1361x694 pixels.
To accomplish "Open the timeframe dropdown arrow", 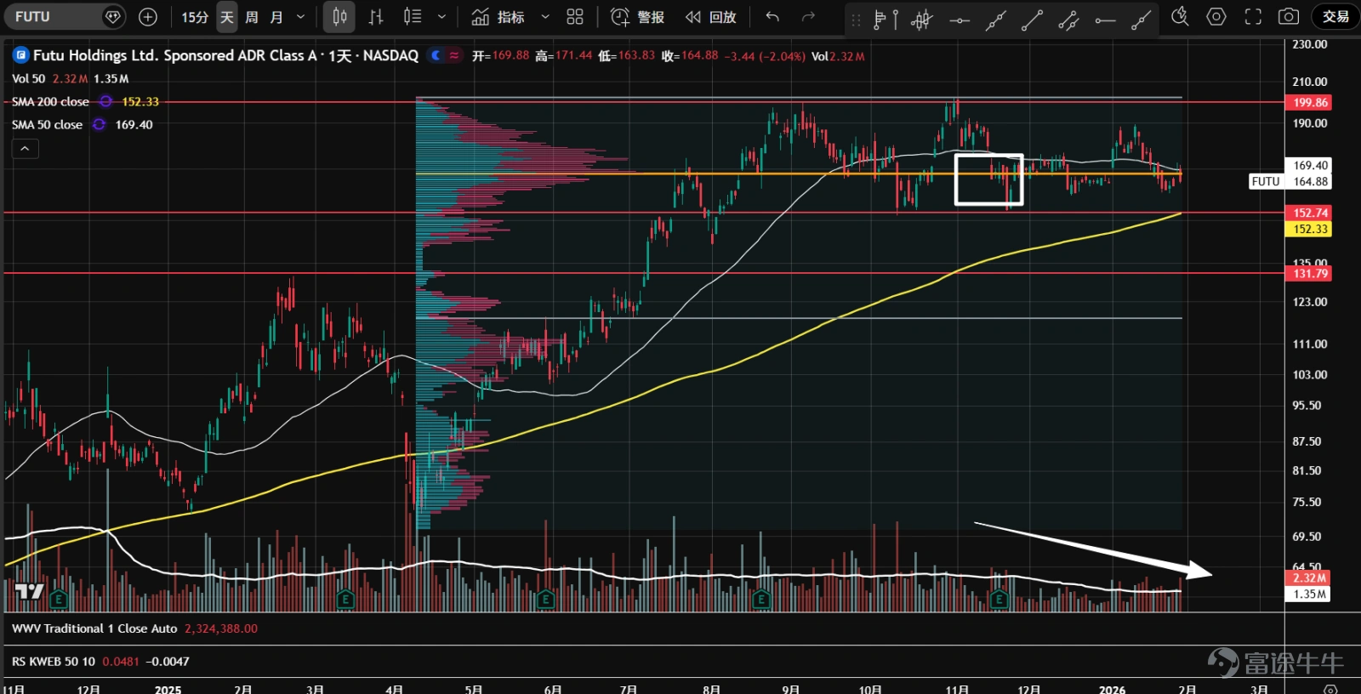I will click(x=300, y=17).
